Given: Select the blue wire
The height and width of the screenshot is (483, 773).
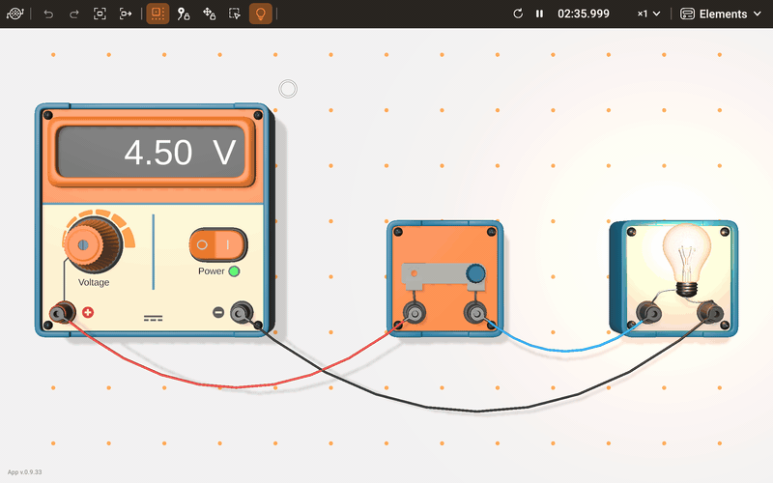Looking at the screenshot, I should click(x=564, y=350).
